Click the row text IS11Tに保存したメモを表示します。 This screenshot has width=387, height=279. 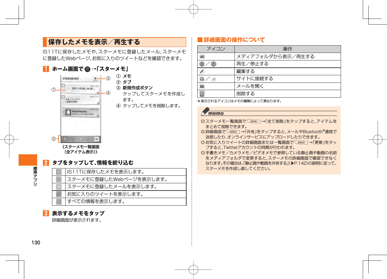click(x=106, y=172)
